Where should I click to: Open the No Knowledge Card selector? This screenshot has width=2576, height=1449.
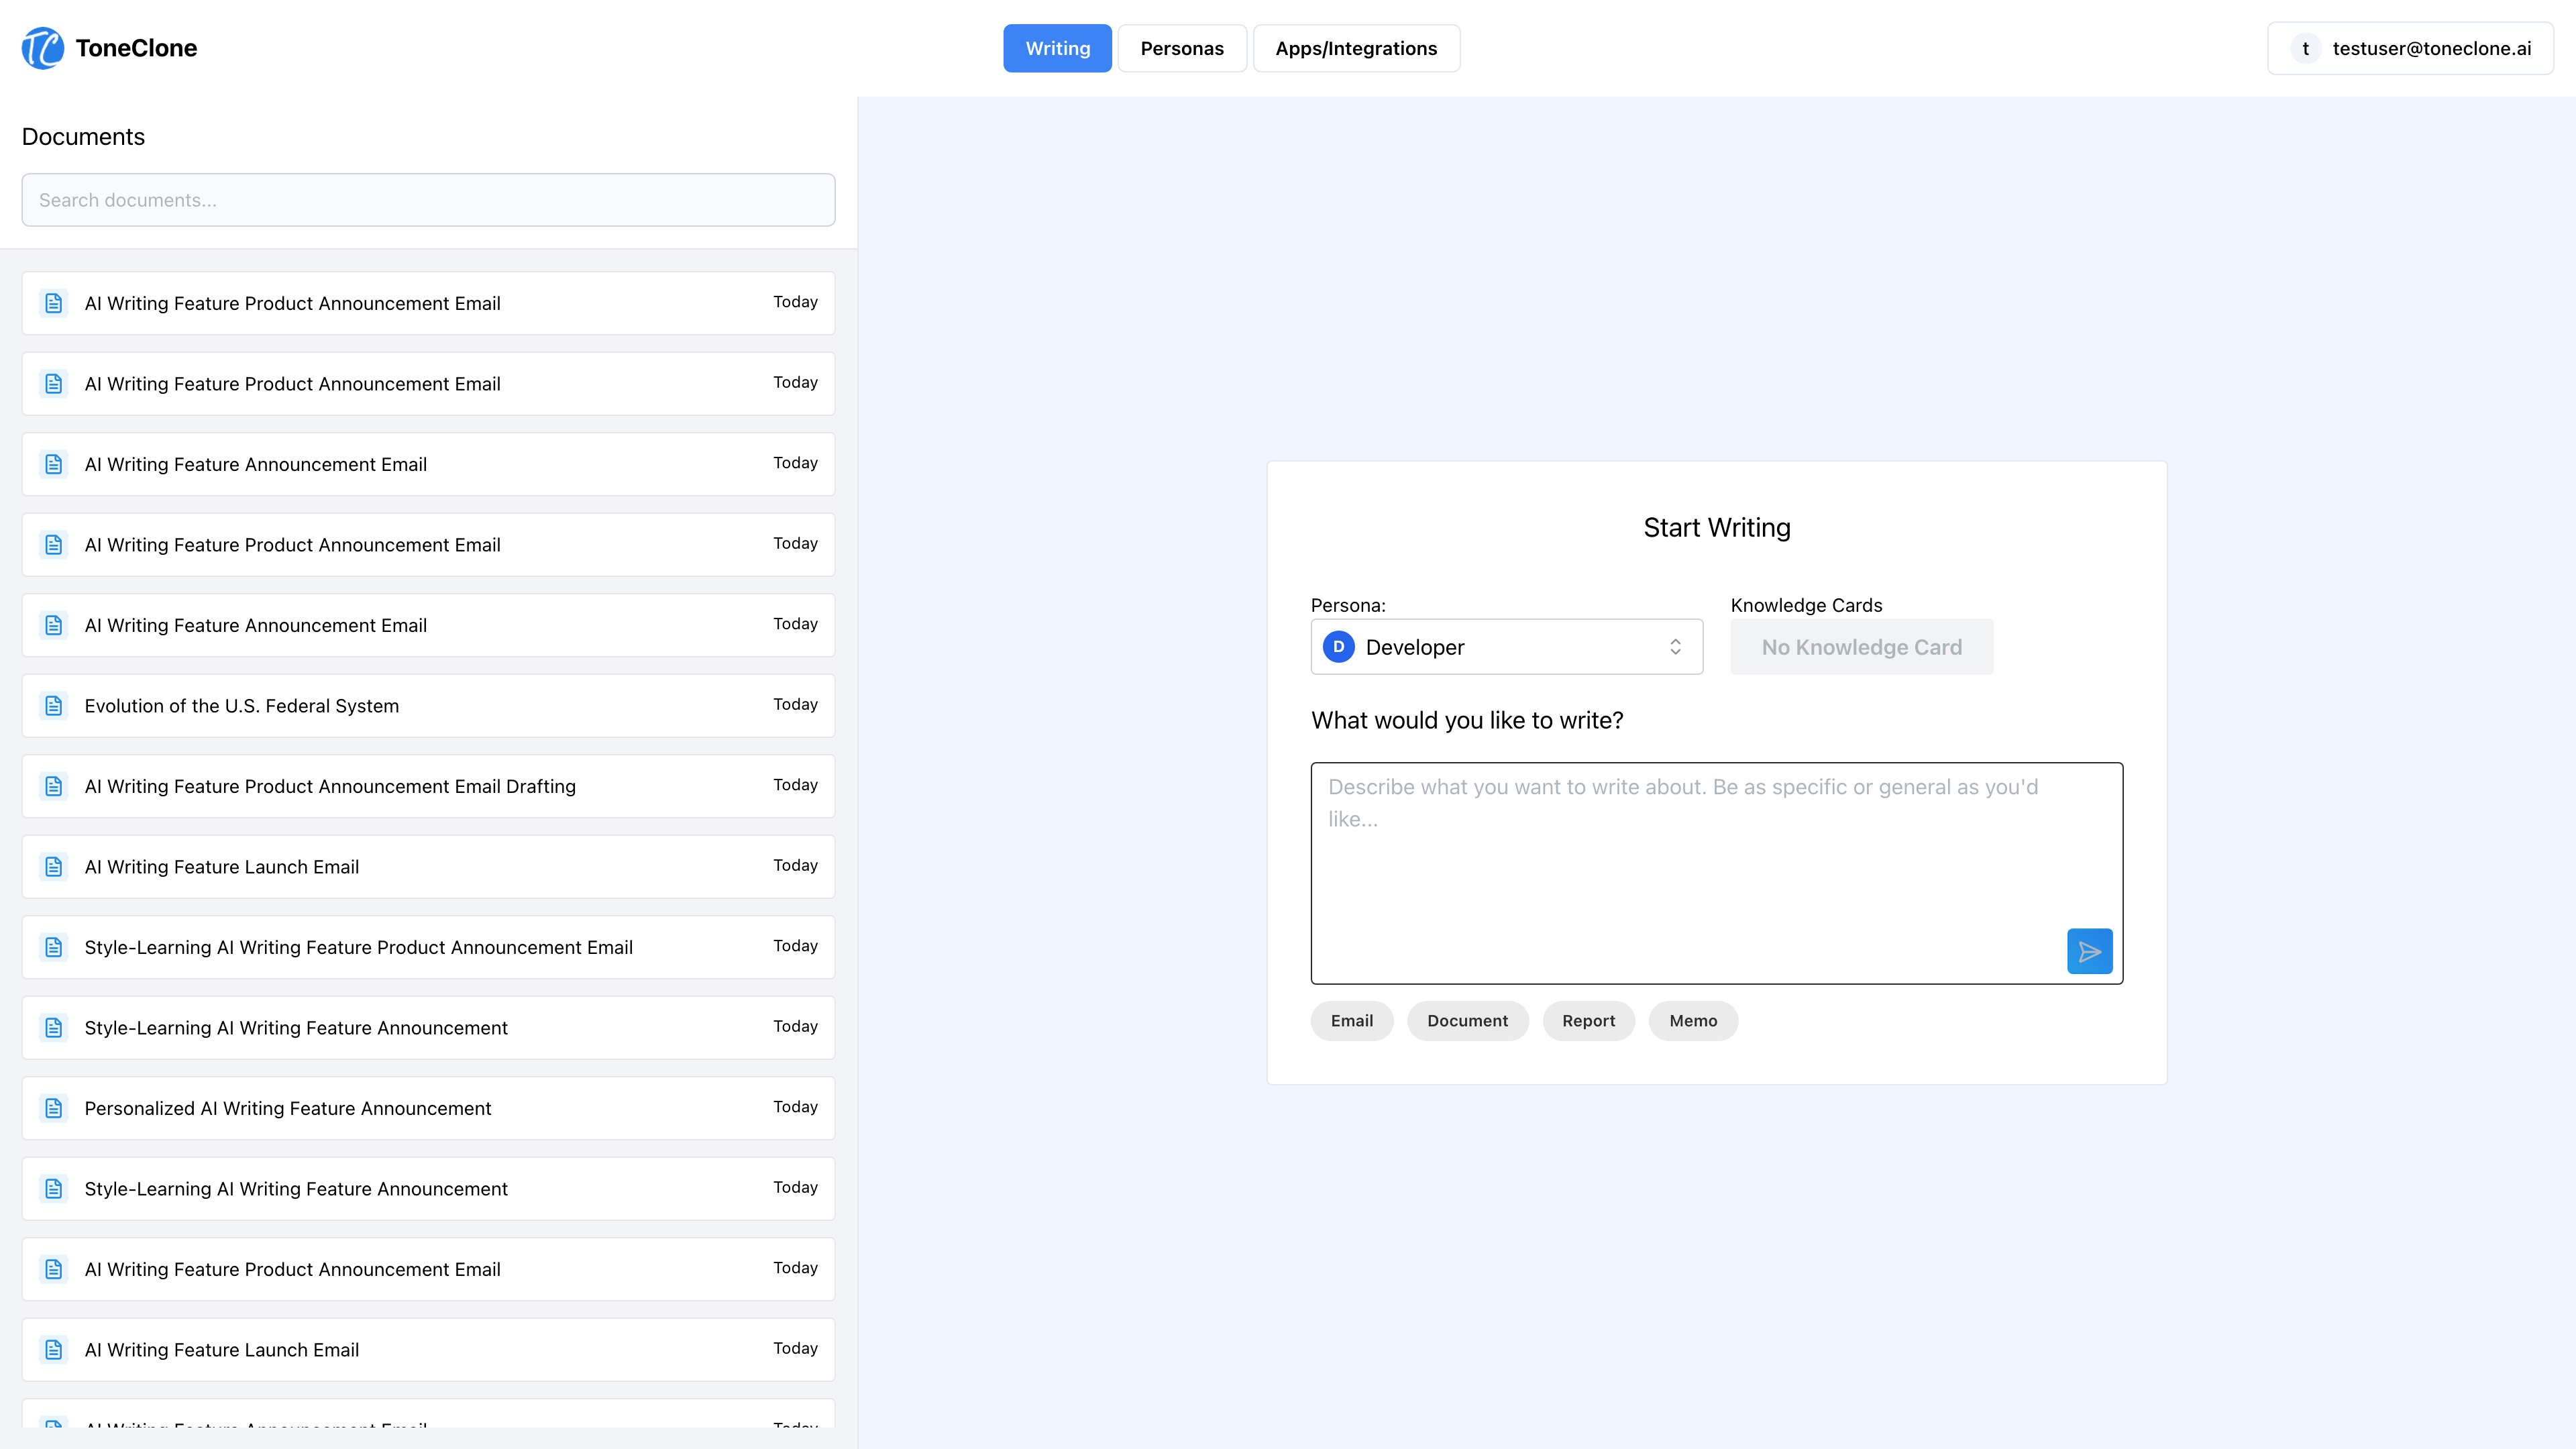(x=1861, y=647)
